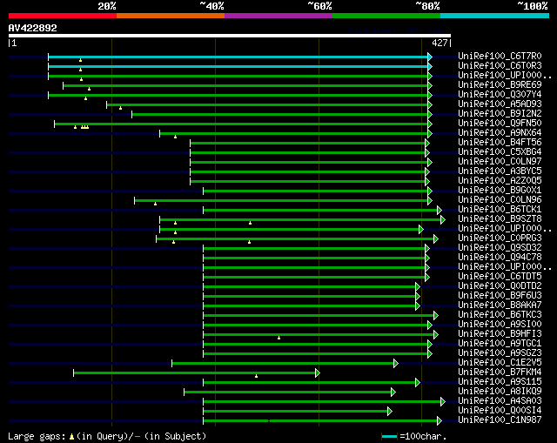The height and width of the screenshot is (443, 557).
Task: Select the UniRef100_Q94C78 hit label
Action: tap(500, 258)
